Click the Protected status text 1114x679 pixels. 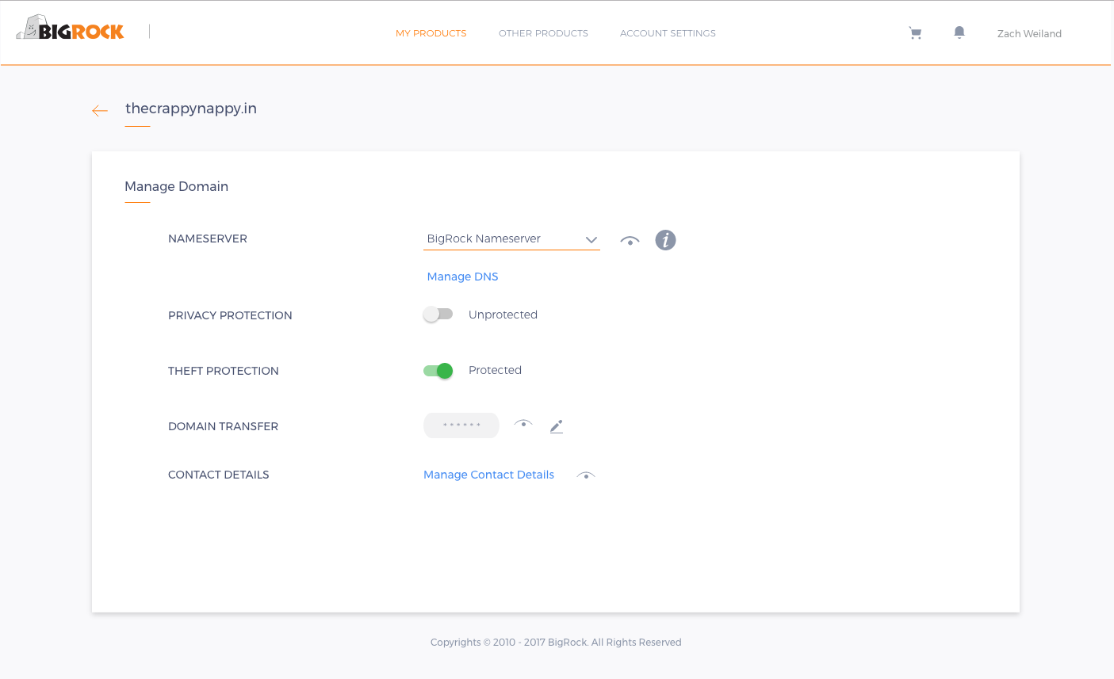pyautogui.click(x=495, y=370)
